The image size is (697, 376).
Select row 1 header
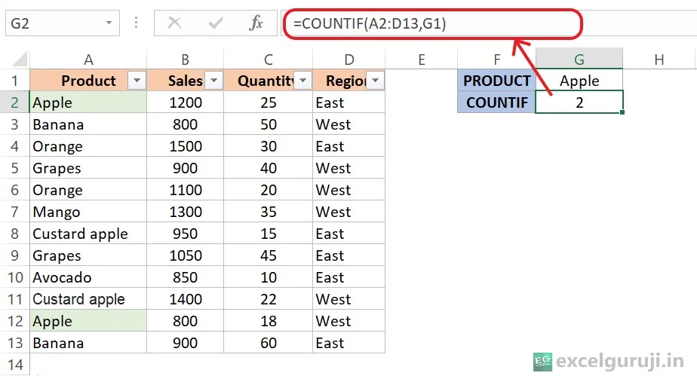(x=14, y=81)
